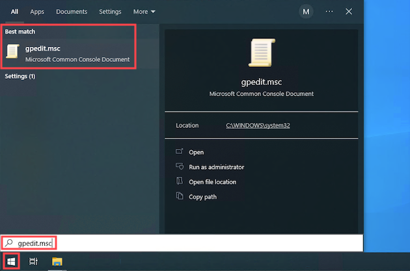410x271 pixels.
Task: Click the Open action icon
Action: click(x=180, y=151)
